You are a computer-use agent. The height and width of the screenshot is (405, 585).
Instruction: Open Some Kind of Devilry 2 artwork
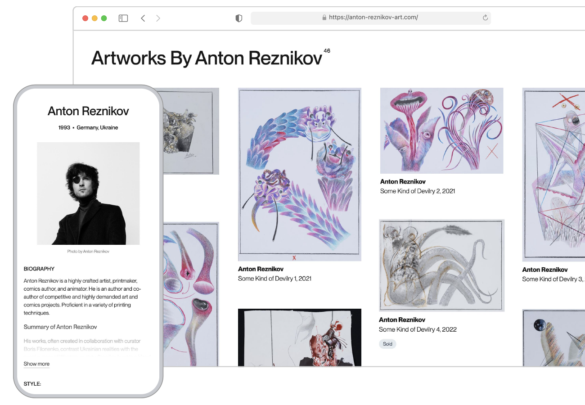(441, 130)
